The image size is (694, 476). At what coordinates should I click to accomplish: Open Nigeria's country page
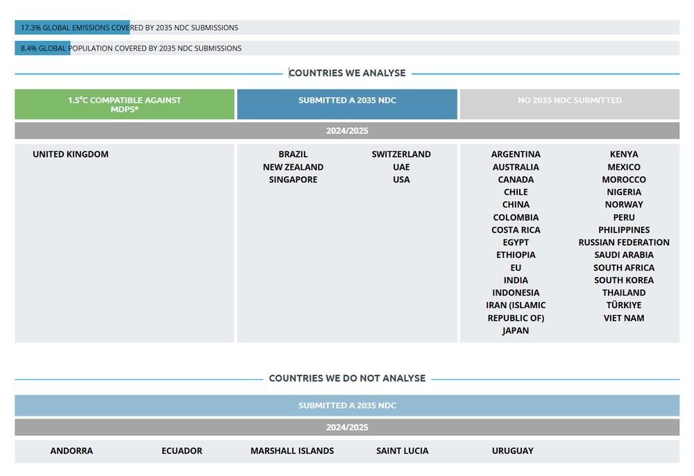point(624,192)
